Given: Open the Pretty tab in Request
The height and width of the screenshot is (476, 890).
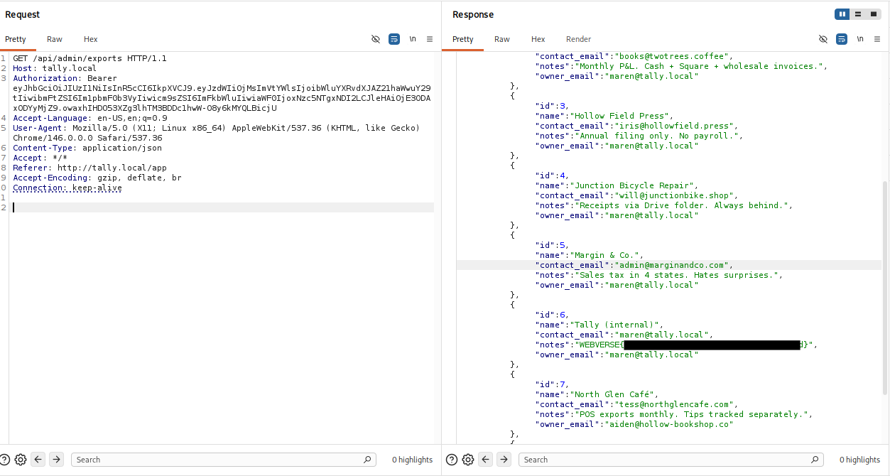Looking at the screenshot, I should (x=16, y=39).
